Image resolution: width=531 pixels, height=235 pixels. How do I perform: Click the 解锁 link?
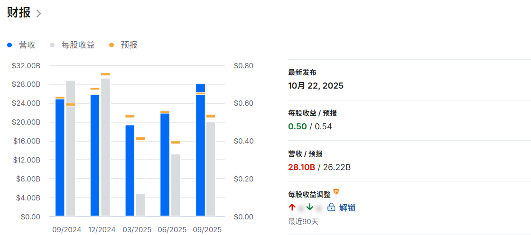[347, 208]
